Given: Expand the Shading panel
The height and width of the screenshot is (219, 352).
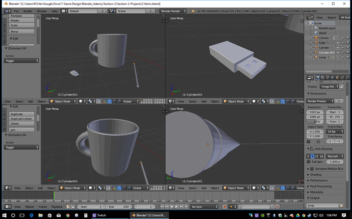Looking at the screenshot, I should 315,174.
